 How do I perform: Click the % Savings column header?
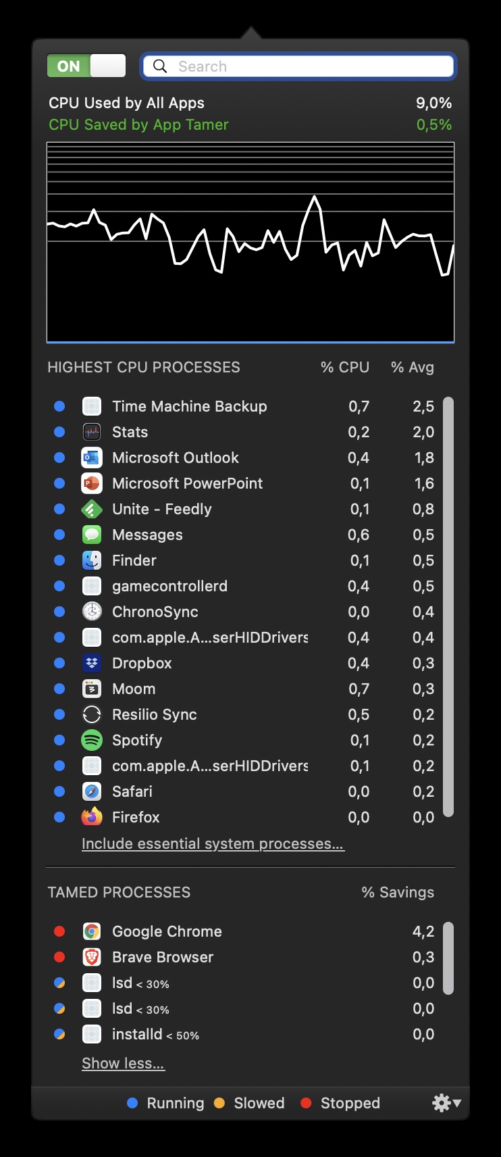(x=398, y=892)
